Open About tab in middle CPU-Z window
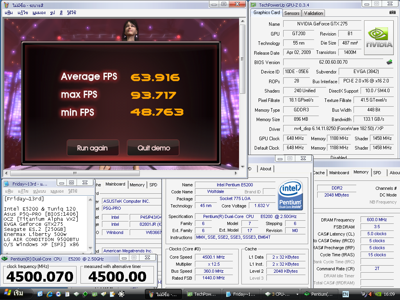 click(266, 169)
